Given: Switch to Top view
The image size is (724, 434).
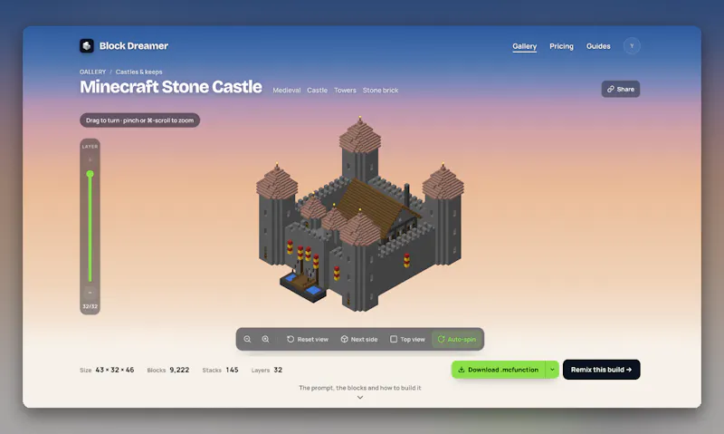Looking at the screenshot, I should [407, 339].
